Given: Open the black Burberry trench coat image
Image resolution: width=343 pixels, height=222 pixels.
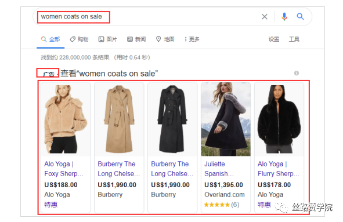Looking at the screenshot, I should (172, 119).
